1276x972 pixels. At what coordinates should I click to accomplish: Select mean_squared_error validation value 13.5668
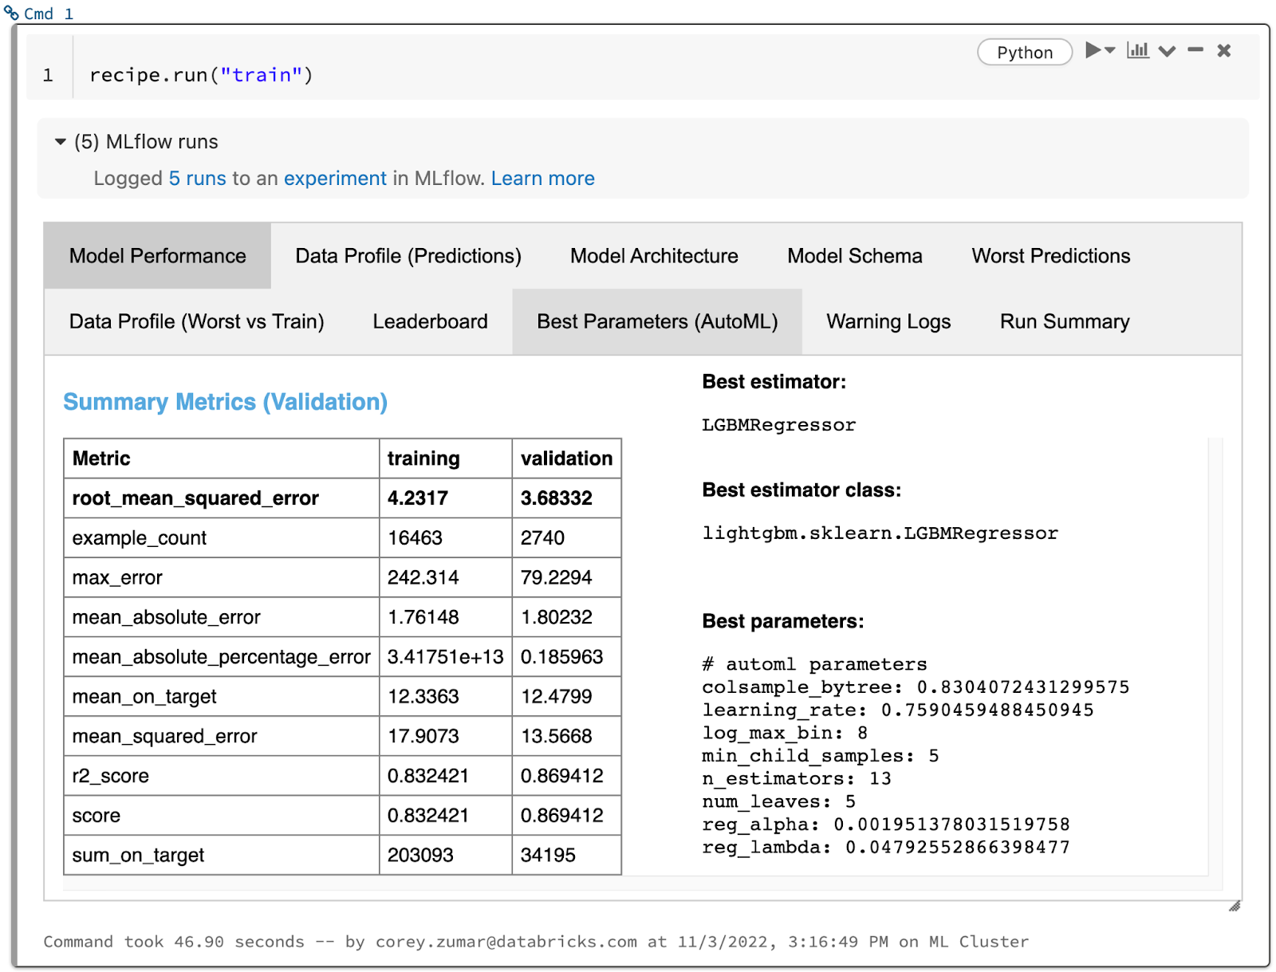pyautogui.click(x=566, y=736)
